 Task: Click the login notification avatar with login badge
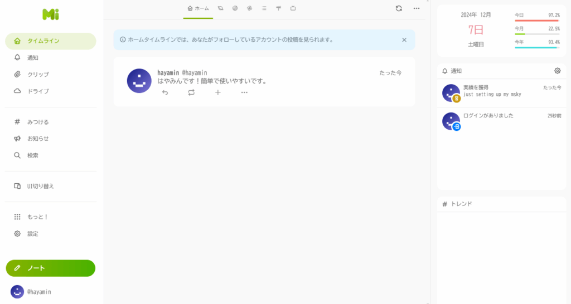coord(451,121)
